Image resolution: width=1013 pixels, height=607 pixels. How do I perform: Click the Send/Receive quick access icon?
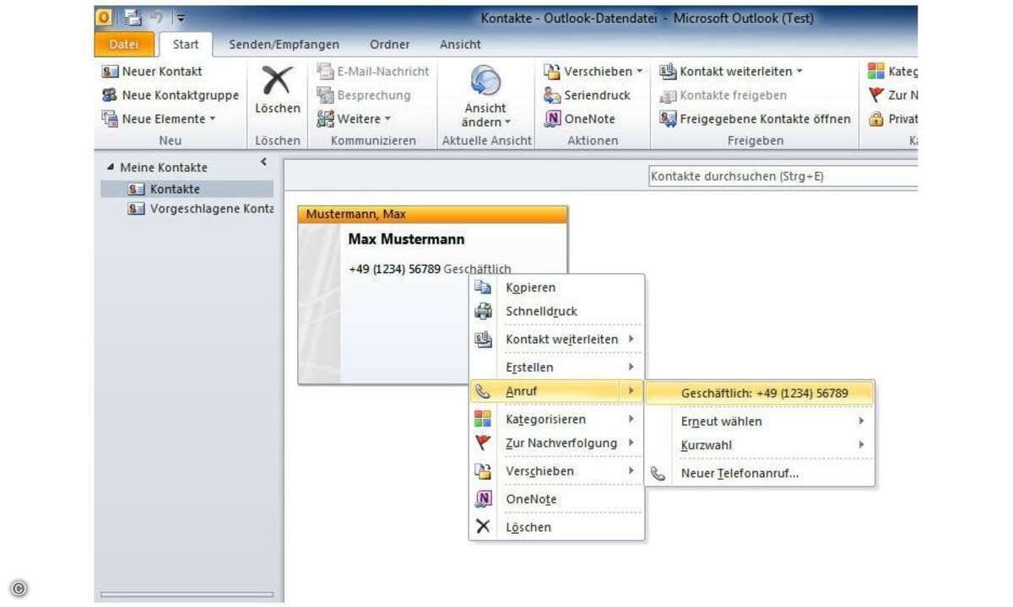point(133,16)
